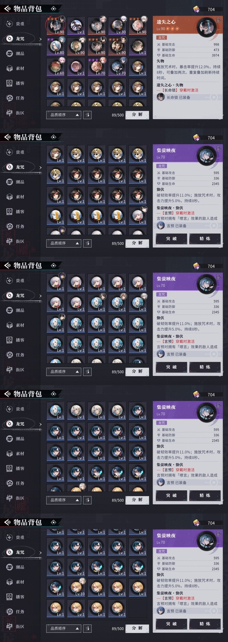Open 品质顺序 dropdown in screen with Lv.10 item

pyautogui.click(x=64, y=628)
